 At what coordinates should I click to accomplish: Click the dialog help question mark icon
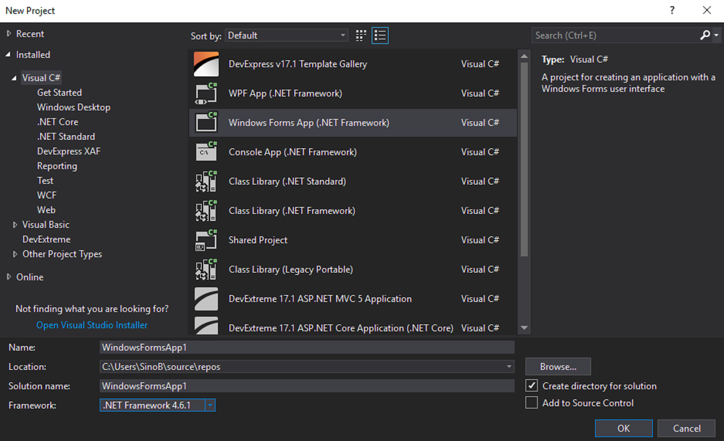pyautogui.click(x=672, y=10)
